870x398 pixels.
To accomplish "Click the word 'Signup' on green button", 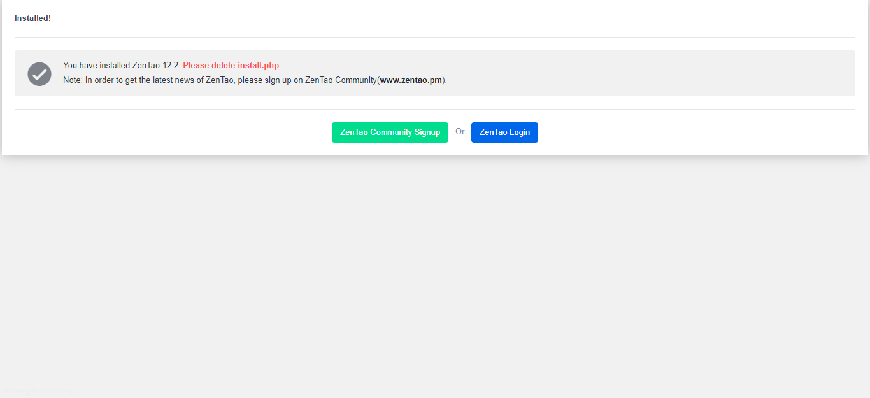I will (427, 132).
